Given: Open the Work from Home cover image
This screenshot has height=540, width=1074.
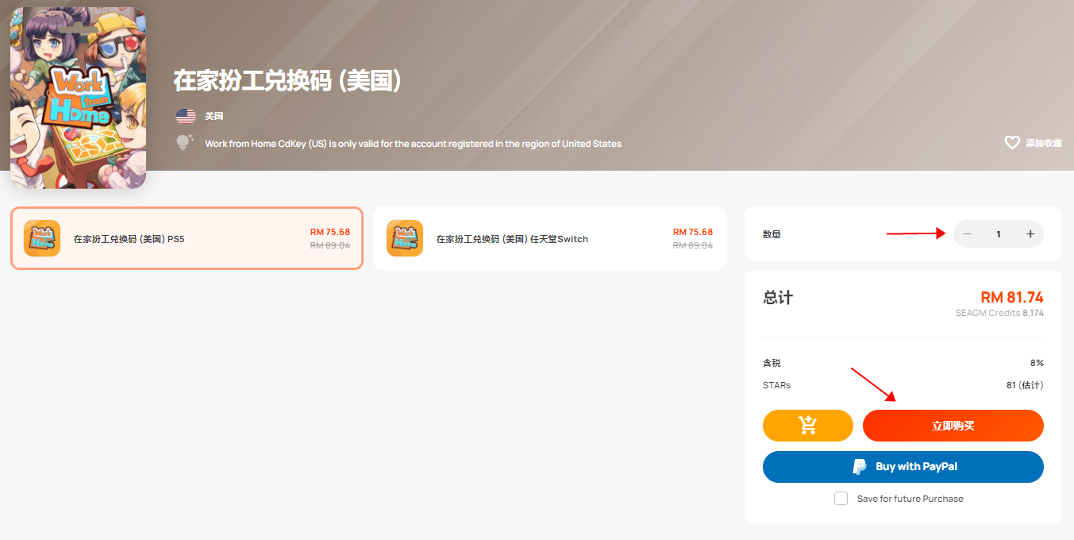Looking at the screenshot, I should (x=78, y=98).
